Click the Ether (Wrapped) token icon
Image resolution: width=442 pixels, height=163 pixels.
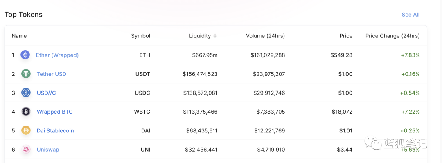[x=25, y=55]
